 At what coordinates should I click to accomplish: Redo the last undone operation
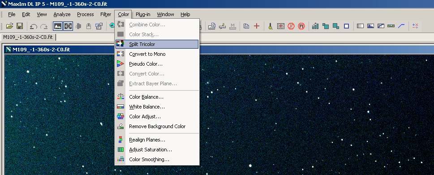pyautogui.click(x=44, y=26)
